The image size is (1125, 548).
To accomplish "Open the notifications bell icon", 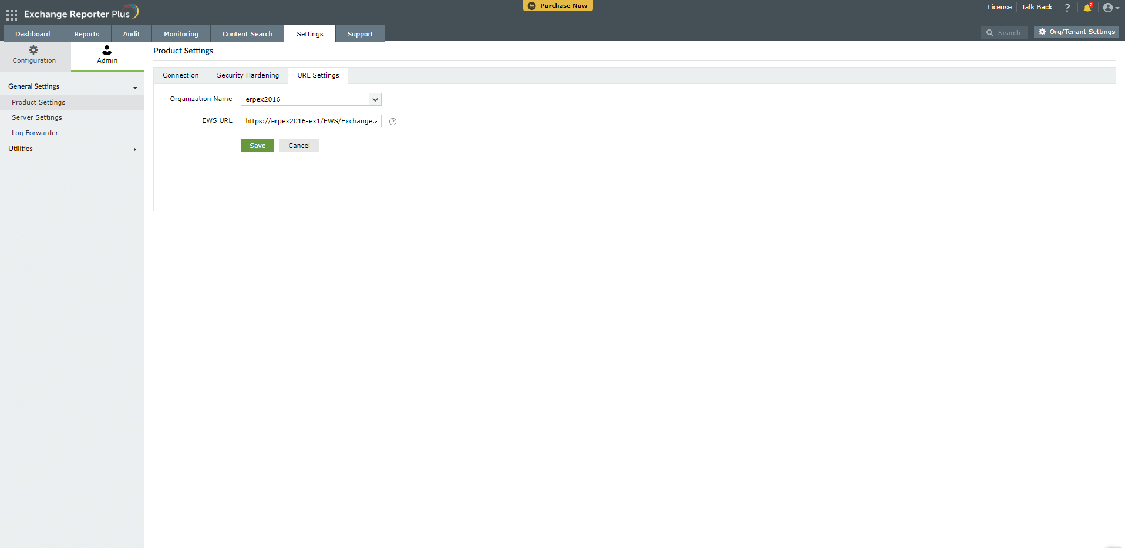I will [1087, 8].
